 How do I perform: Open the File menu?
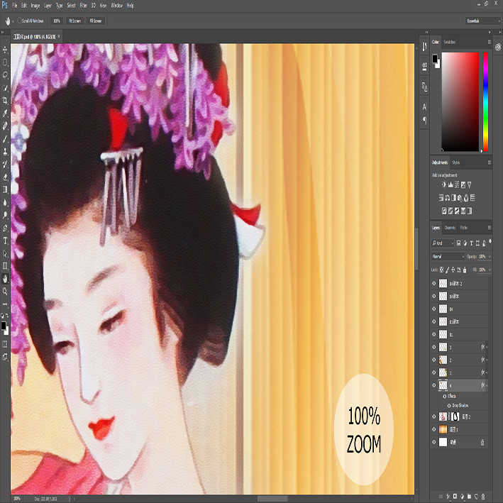(x=15, y=6)
